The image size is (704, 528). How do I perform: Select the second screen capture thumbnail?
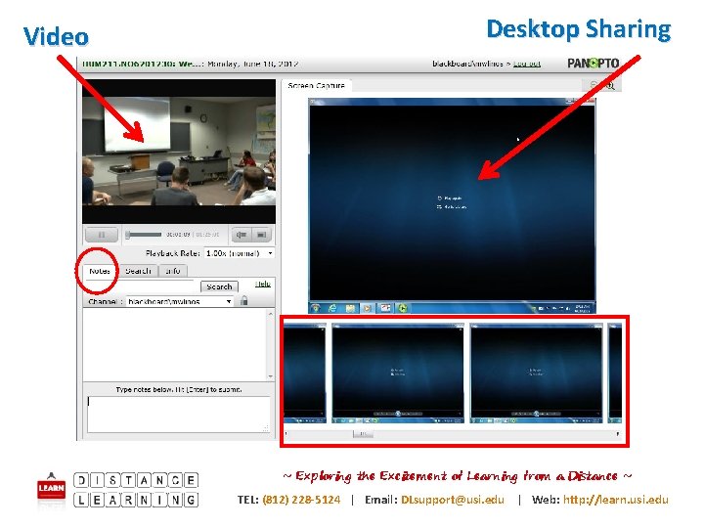tap(398, 374)
